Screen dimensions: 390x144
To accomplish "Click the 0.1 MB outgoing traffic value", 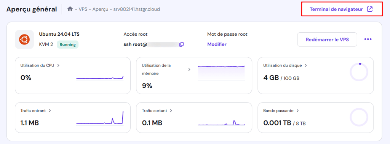I will (x=152, y=123).
